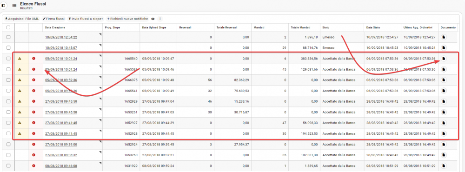
Task: Click red error icon in row 1652924
Action: [x=33, y=144]
